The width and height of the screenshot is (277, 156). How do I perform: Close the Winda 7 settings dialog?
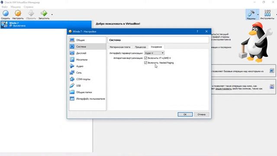click(x=206, y=32)
